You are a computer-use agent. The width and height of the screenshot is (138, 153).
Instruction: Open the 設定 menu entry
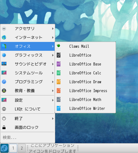point(28,100)
